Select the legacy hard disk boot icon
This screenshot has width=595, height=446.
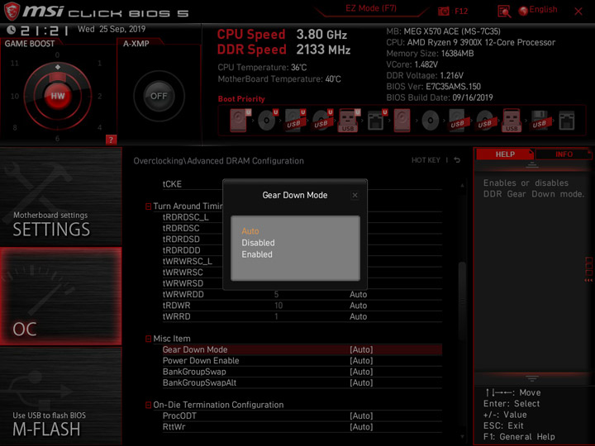402,121
